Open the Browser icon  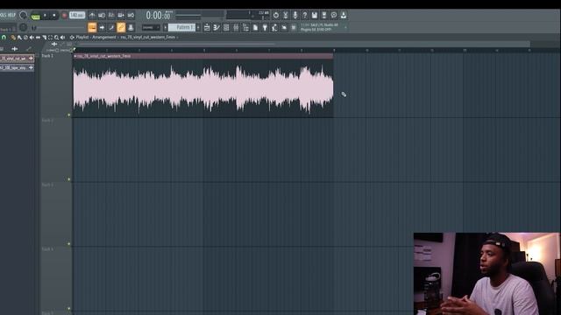(245, 27)
